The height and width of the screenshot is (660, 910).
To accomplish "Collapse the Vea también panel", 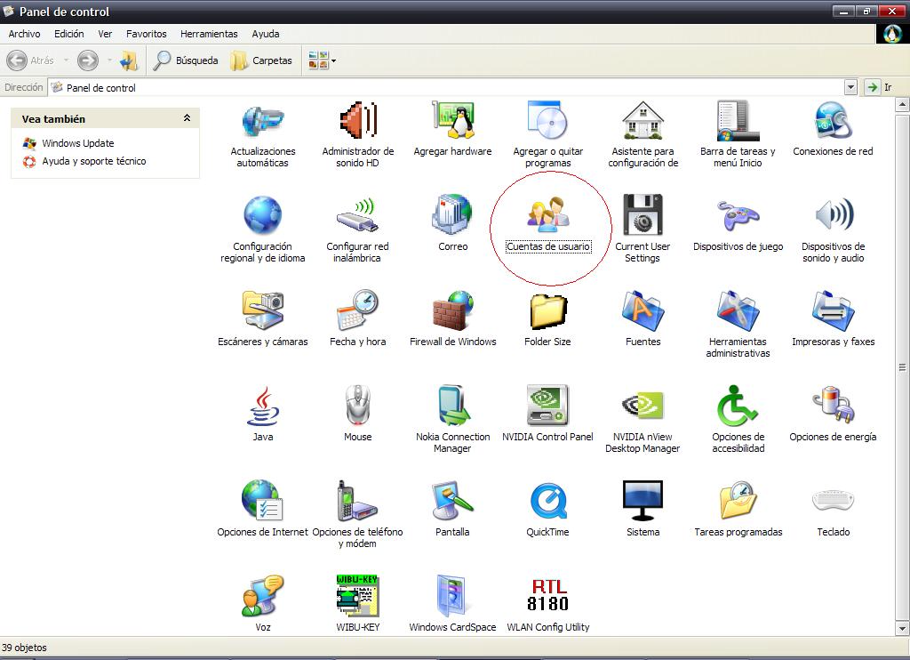I will pos(187,118).
